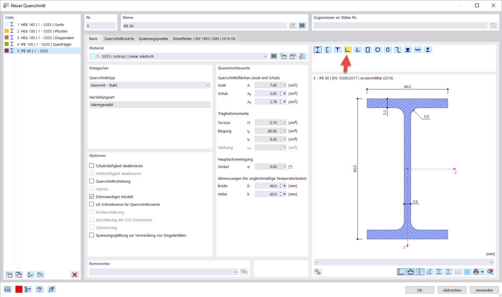Viewport: 502px width, 297px height.
Task: Select the elliptical hollow section icon
Action: [388, 50]
